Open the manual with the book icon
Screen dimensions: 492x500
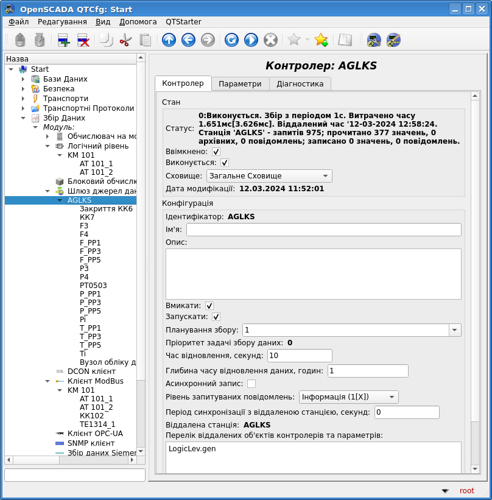tap(345, 40)
